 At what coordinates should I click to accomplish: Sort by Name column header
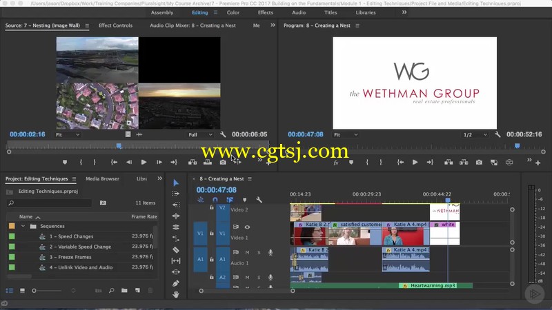26,217
